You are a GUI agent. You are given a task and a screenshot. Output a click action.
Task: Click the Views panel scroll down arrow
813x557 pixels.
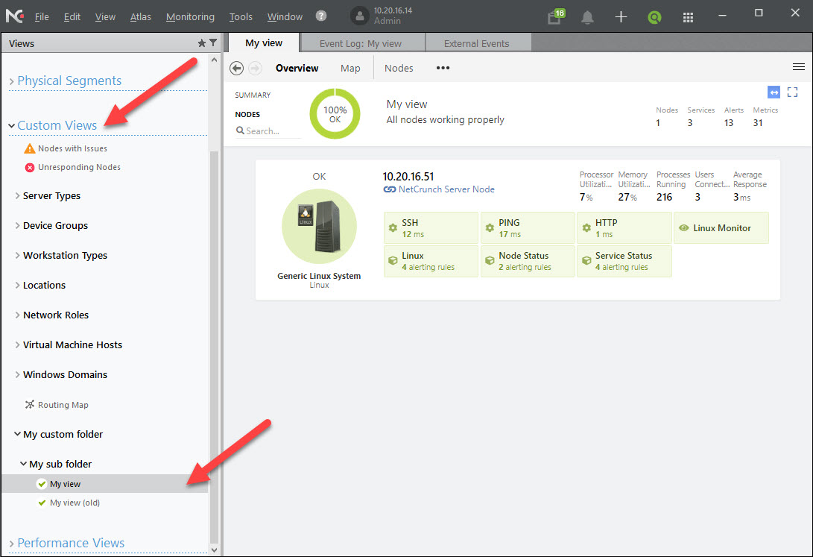click(214, 550)
